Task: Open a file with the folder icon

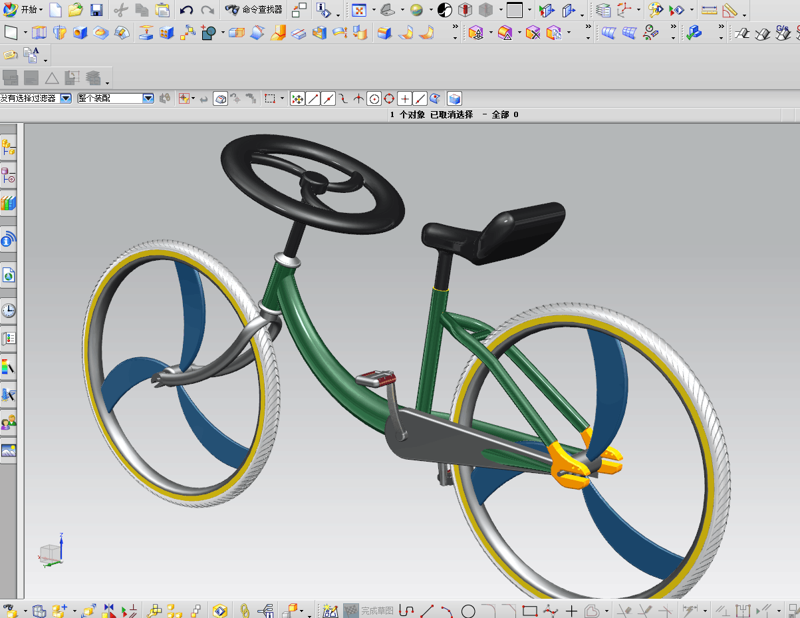Action: click(76, 10)
